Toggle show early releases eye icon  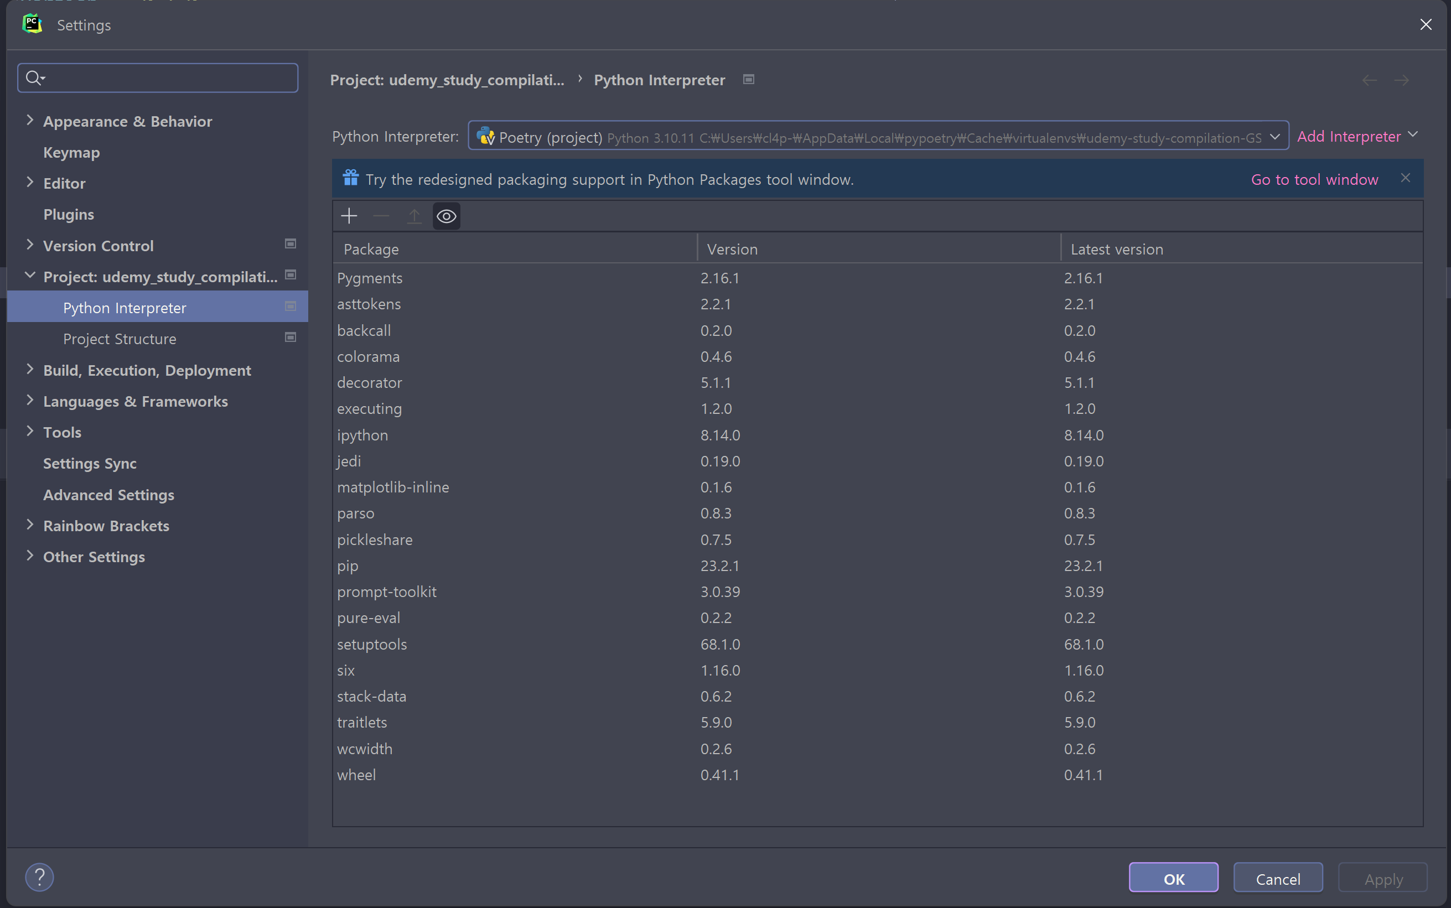446,216
